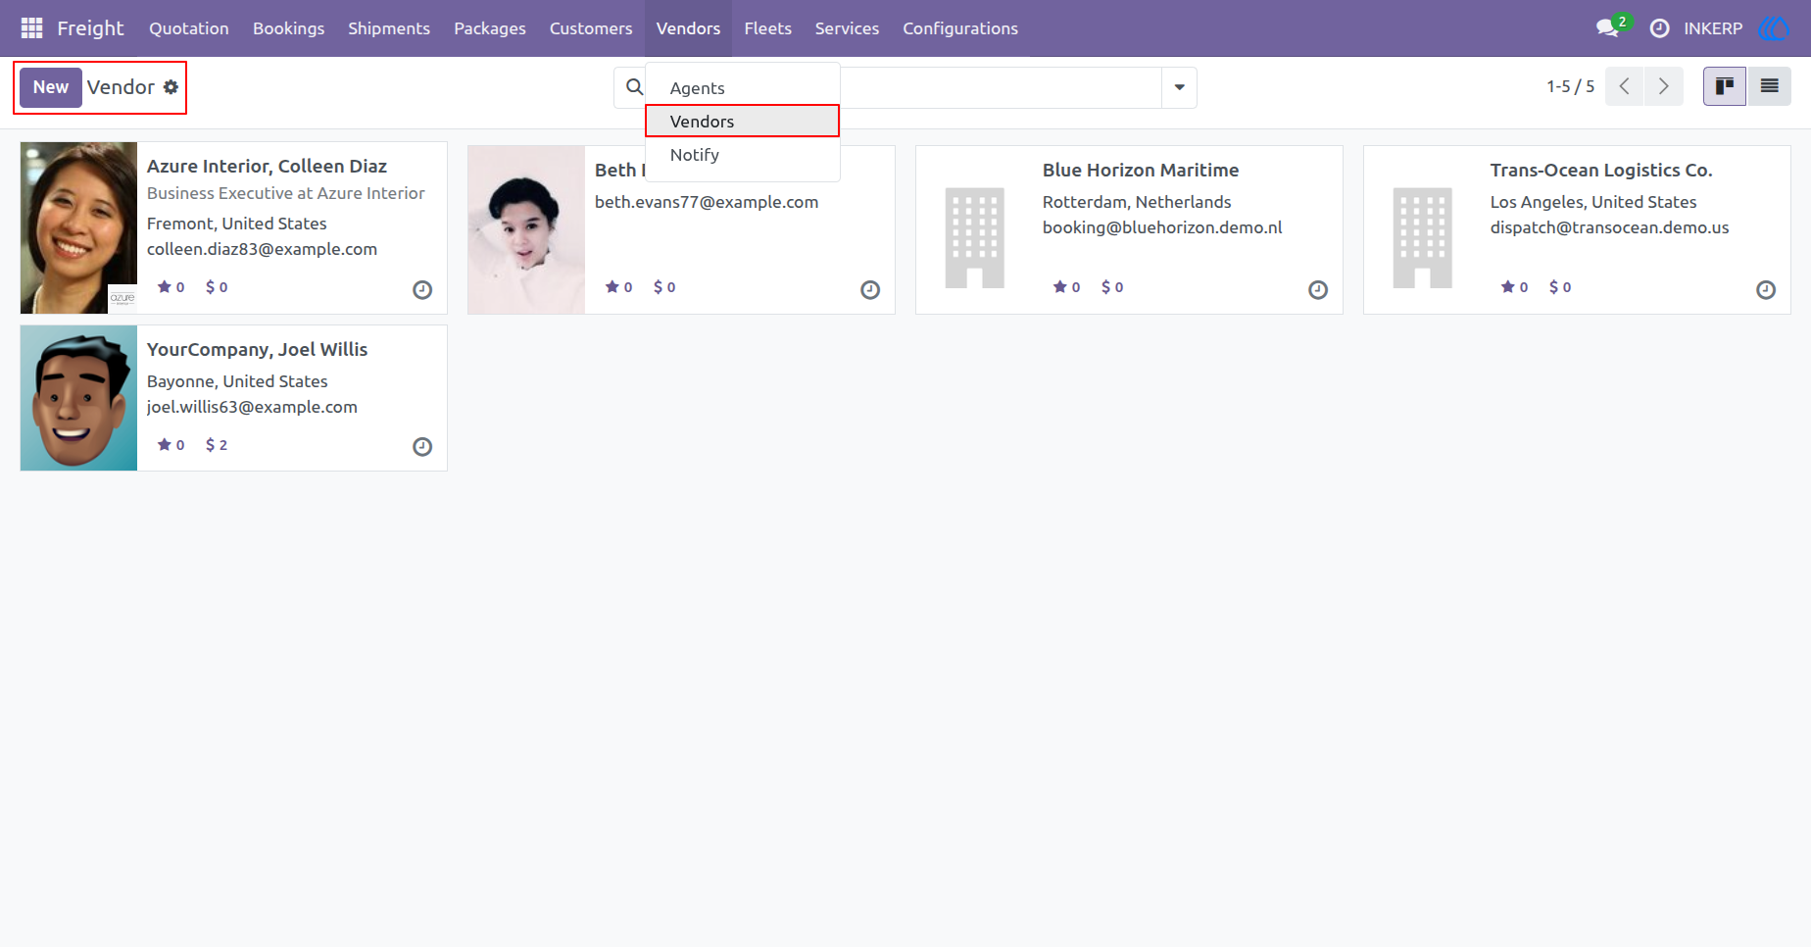This screenshot has width=1811, height=947.
Task: Go to next page of vendors
Action: click(1664, 86)
